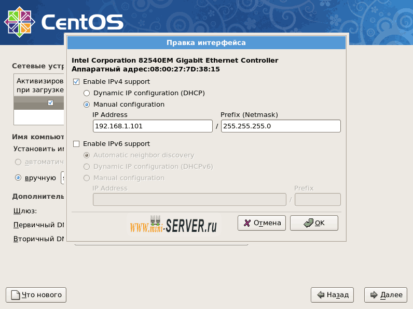Image resolution: width=413 pixels, height=309 pixels.
Task: Choose the вручную hostname radio button
Action: [19, 178]
